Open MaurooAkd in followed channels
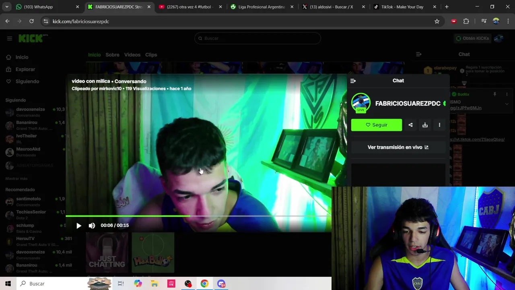The image size is (515, 290). (x=35, y=152)
